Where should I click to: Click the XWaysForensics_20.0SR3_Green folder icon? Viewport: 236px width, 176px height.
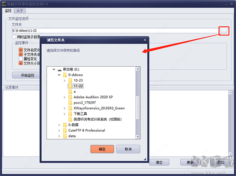(70, 108)
